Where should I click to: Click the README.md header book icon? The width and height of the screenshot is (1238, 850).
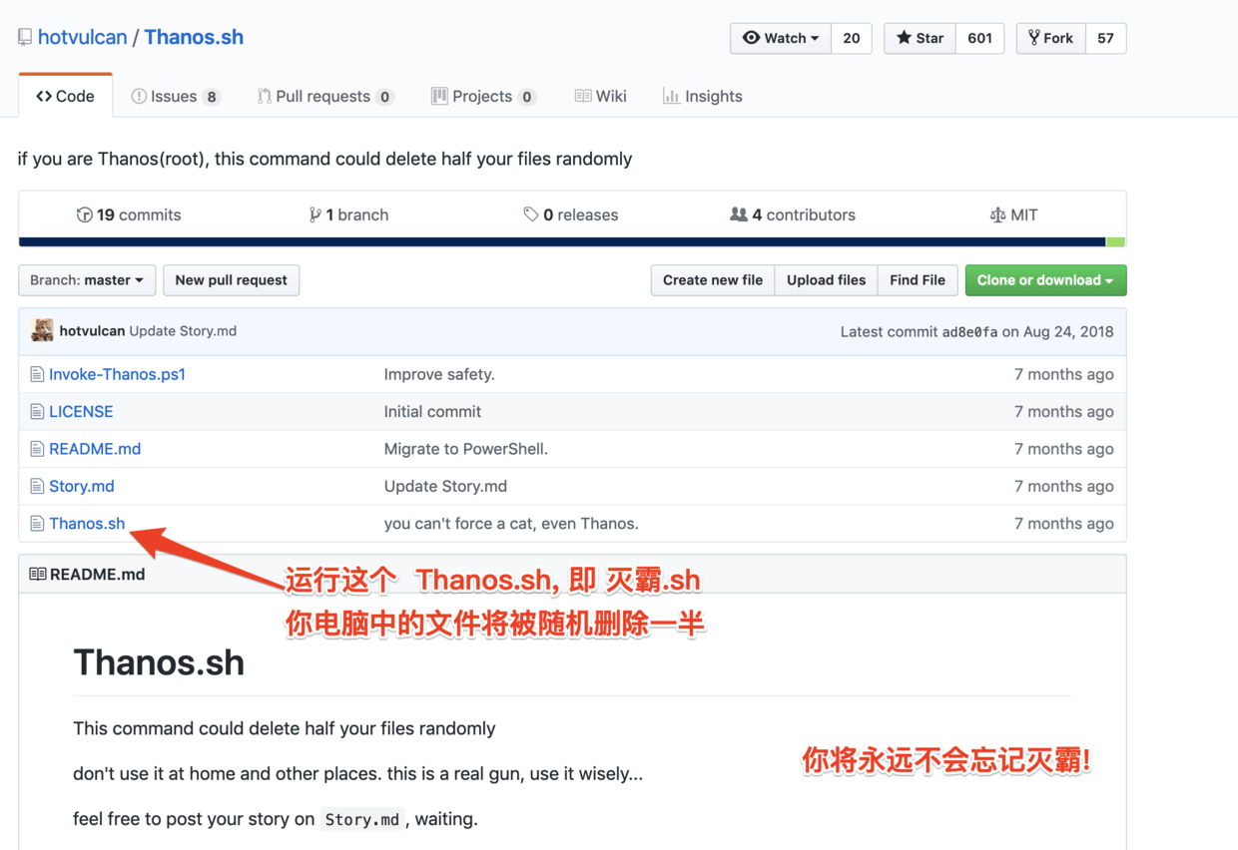click(37, 574)
